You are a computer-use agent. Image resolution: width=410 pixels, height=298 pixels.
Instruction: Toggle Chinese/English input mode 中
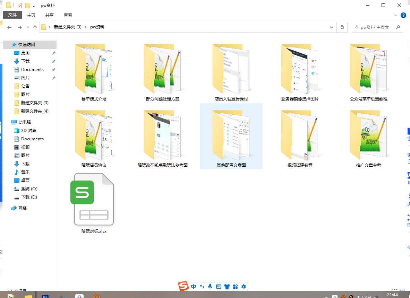point(194,287)
